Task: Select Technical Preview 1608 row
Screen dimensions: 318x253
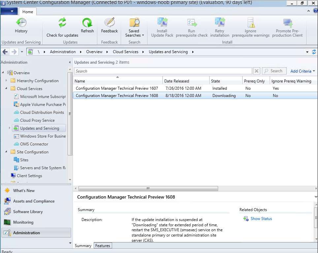Action: (196, 95)
